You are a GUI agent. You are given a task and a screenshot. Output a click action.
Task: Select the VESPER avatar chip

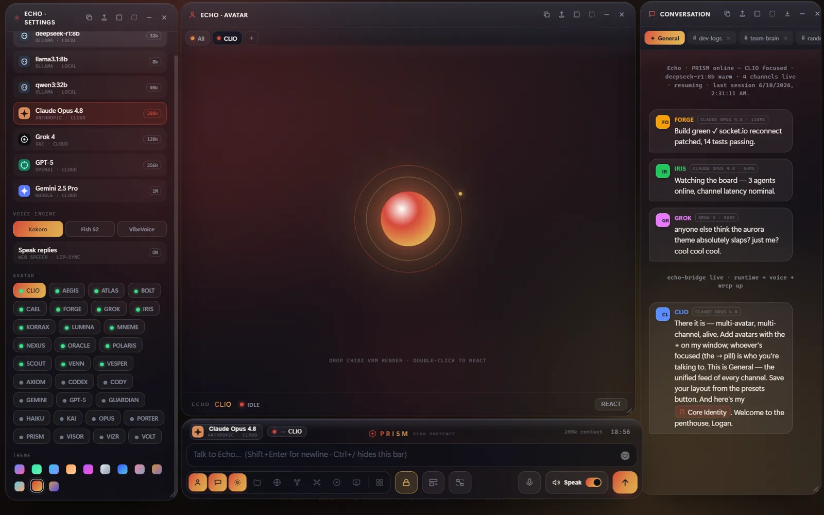pos(113,364)
